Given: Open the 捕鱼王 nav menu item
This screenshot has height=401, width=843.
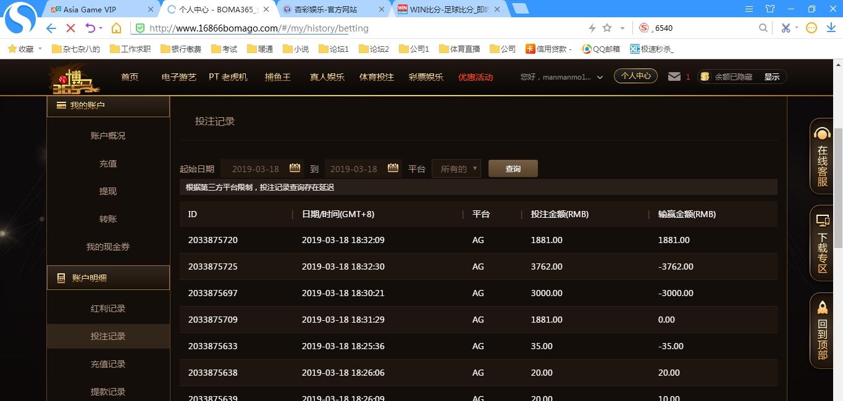Looking at the screenshot, I should point(277,77).
